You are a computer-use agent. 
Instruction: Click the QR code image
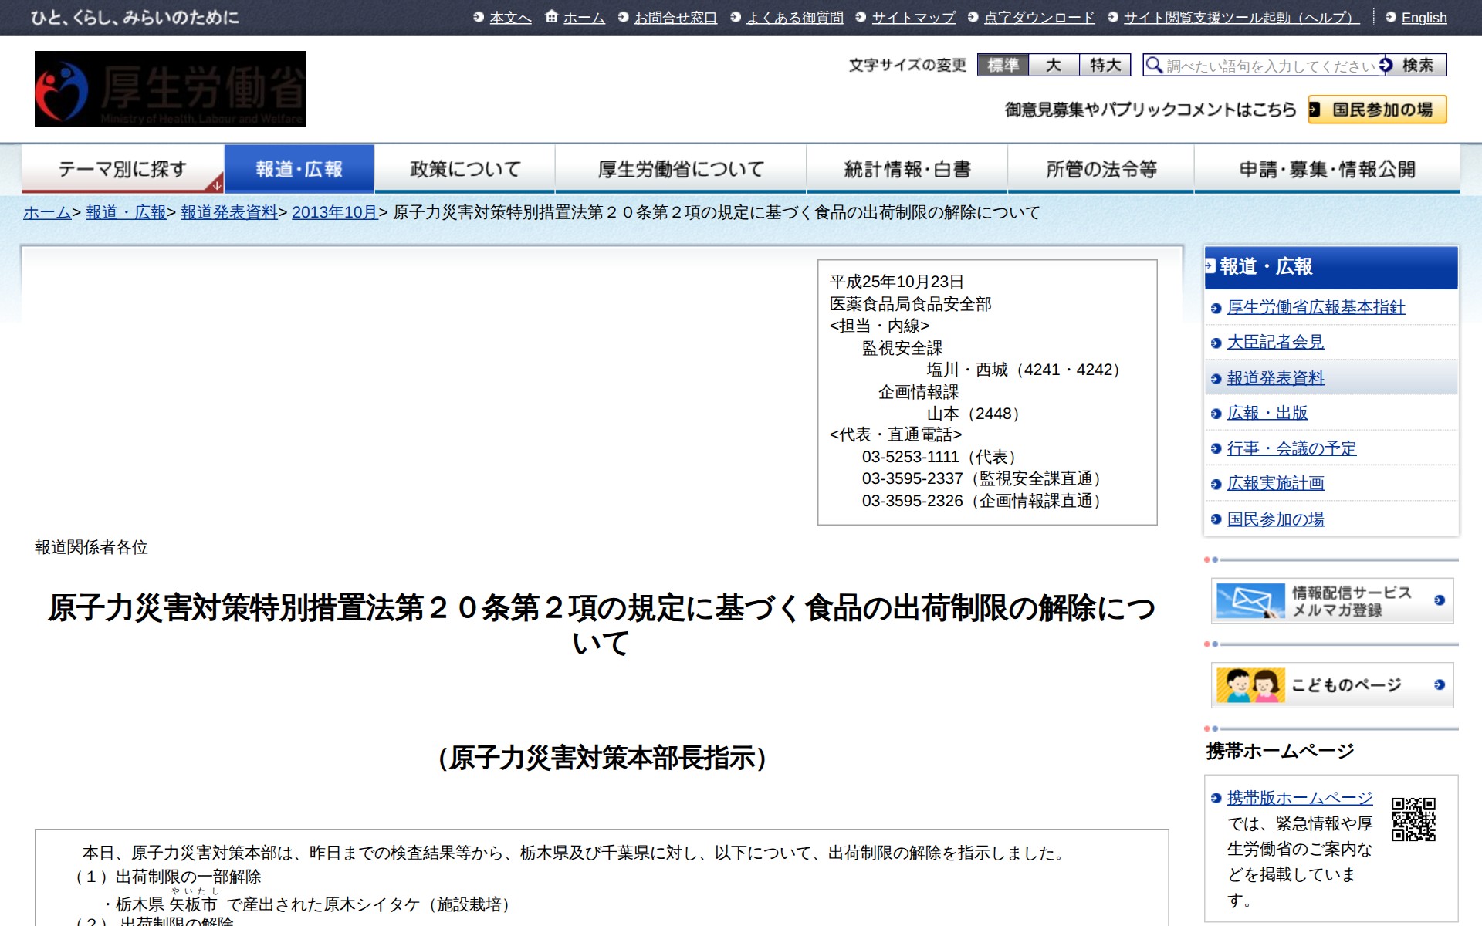[1413, 819]
